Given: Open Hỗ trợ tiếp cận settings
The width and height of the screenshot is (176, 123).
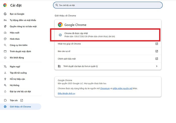Looking at the screenshot, I should (17, 79).
